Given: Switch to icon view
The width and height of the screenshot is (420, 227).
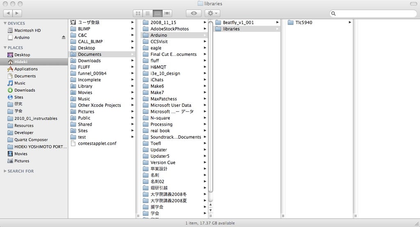Looking at the screenshot, I should 138,13.
